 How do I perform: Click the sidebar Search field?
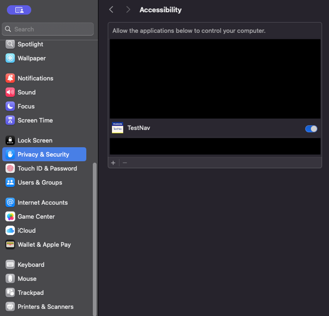(48, 29)
